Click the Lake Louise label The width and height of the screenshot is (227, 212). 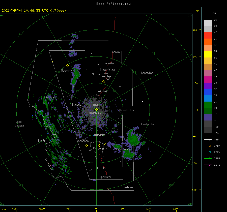pos(19,124)
